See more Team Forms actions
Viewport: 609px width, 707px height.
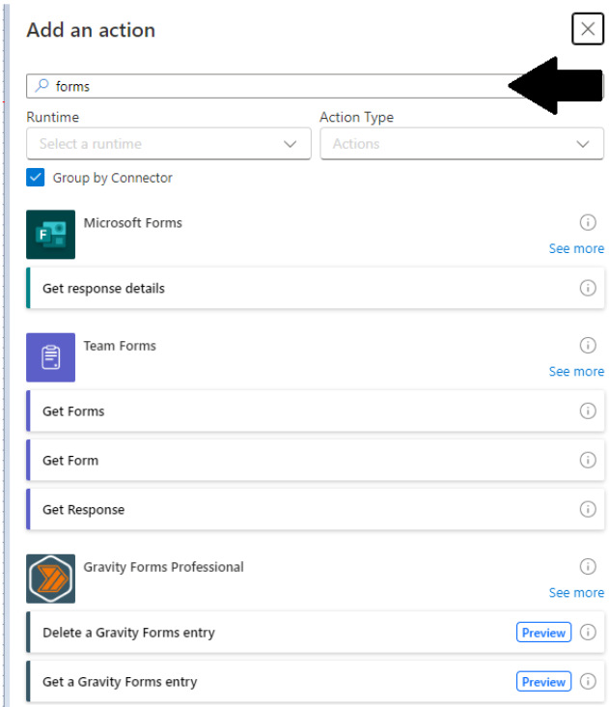tap(576, 371)
